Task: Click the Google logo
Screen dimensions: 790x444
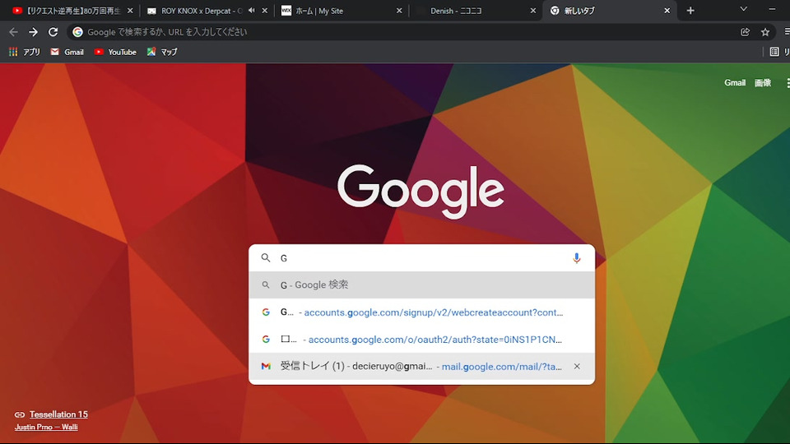Action: 421,192
